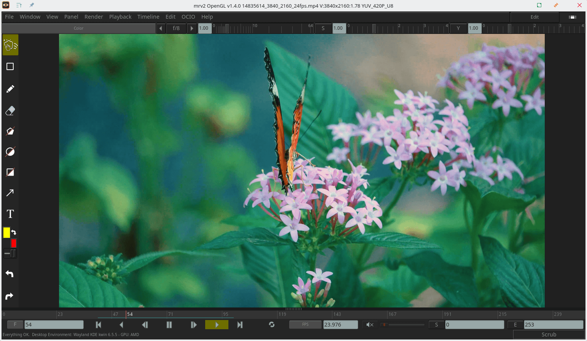Jump to the last frame
587x341 pixels.
(240, 325)
